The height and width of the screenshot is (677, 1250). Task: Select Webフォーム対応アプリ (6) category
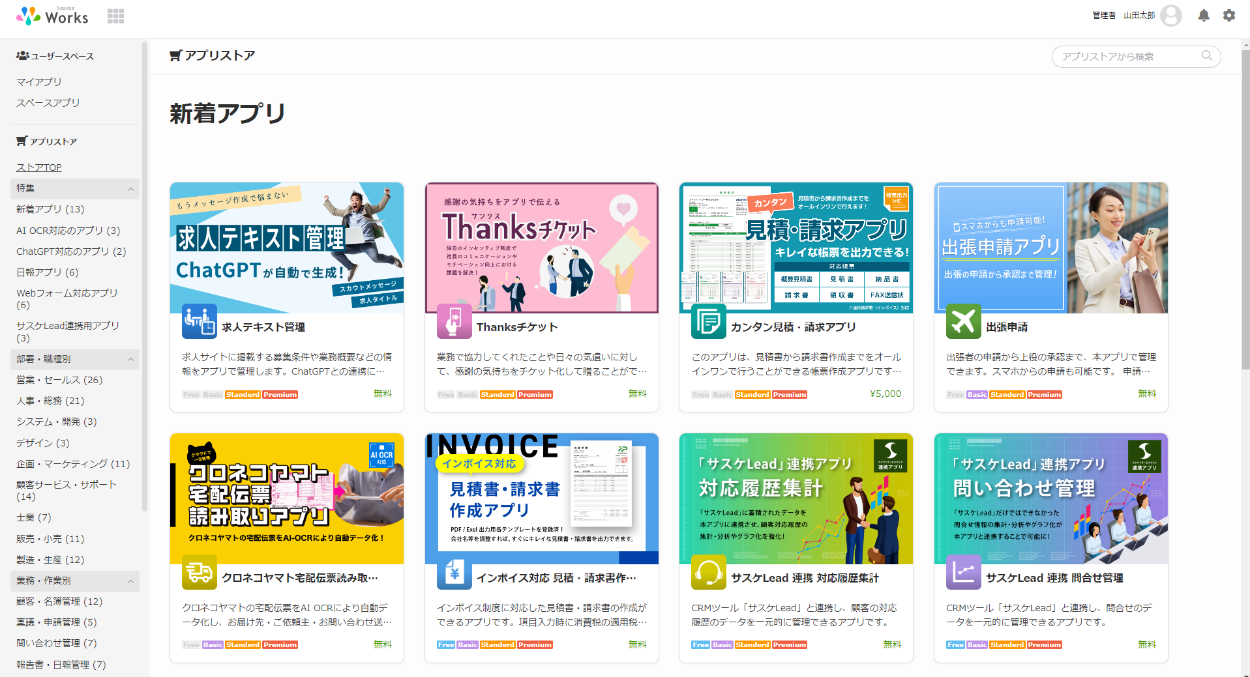pos(67,299)
